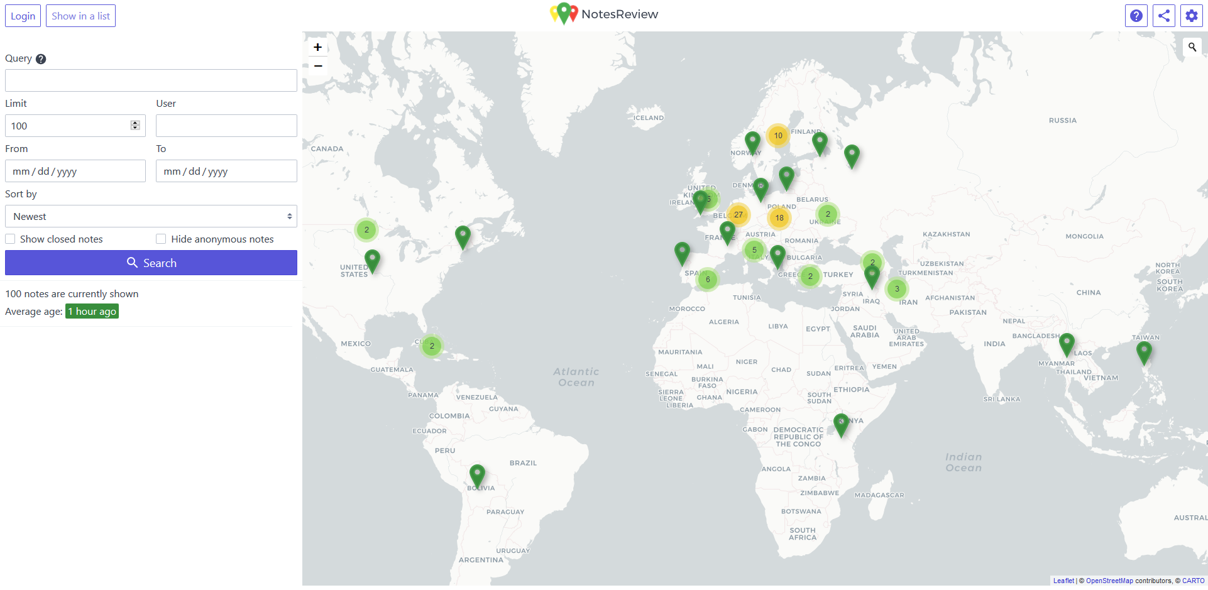Focus the User input field
This screenshot has height=590, width=1208.
coord(226,126)
